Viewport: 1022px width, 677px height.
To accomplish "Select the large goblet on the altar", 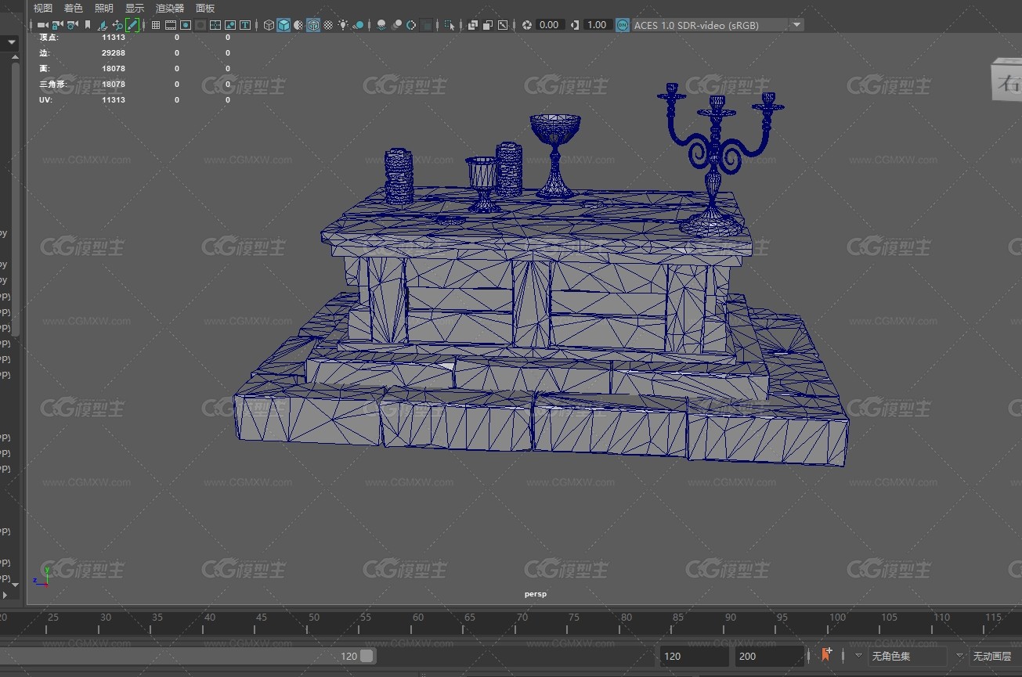I will [x=555, y=155].
